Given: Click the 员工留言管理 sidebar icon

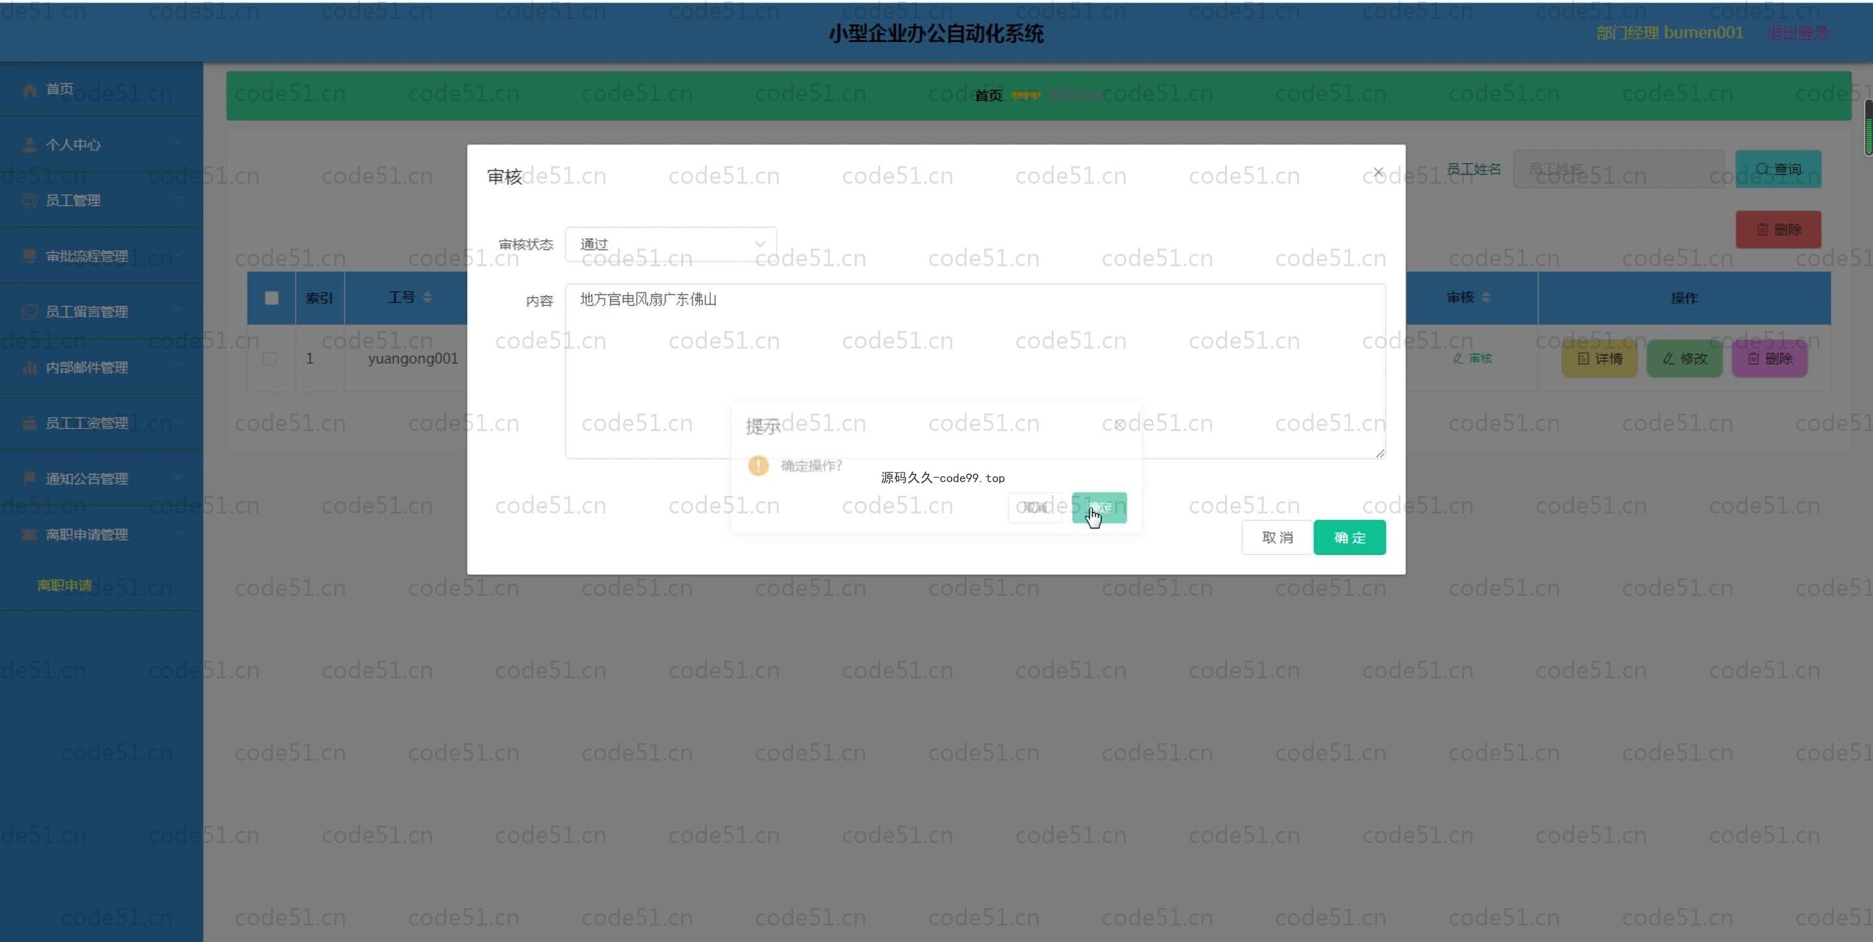Looking at the screenshot, I should 29,312.
